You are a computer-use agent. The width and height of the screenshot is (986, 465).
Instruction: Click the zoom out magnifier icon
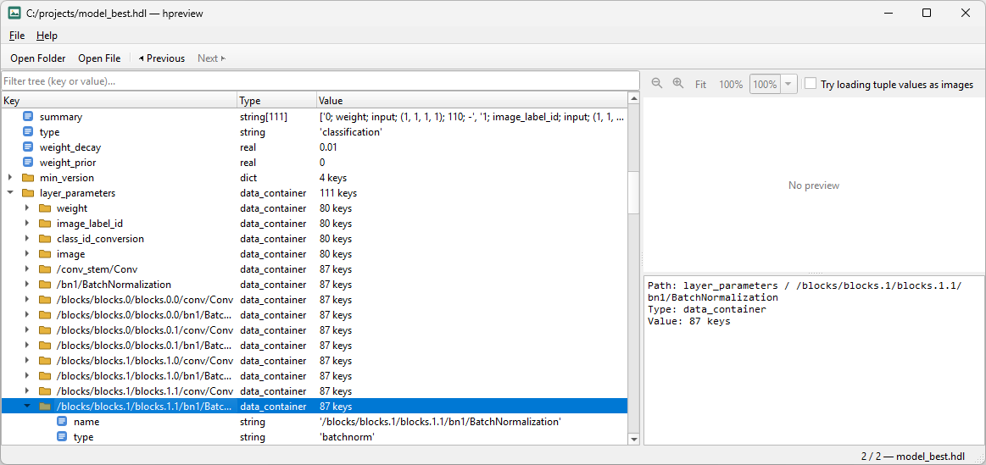pyautogui.click(x=656, y=84)
